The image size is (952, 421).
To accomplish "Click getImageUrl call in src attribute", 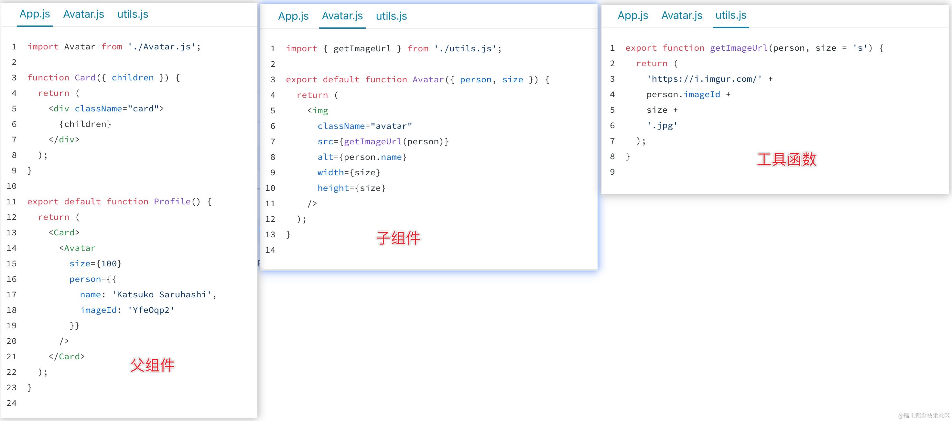I will [x=373, y=142].
